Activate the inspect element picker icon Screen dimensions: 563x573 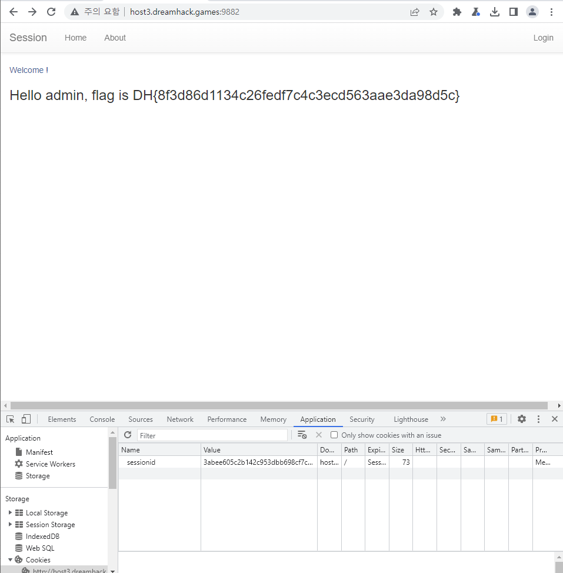point(10,419)
